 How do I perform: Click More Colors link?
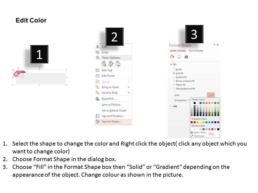[200, 132]
